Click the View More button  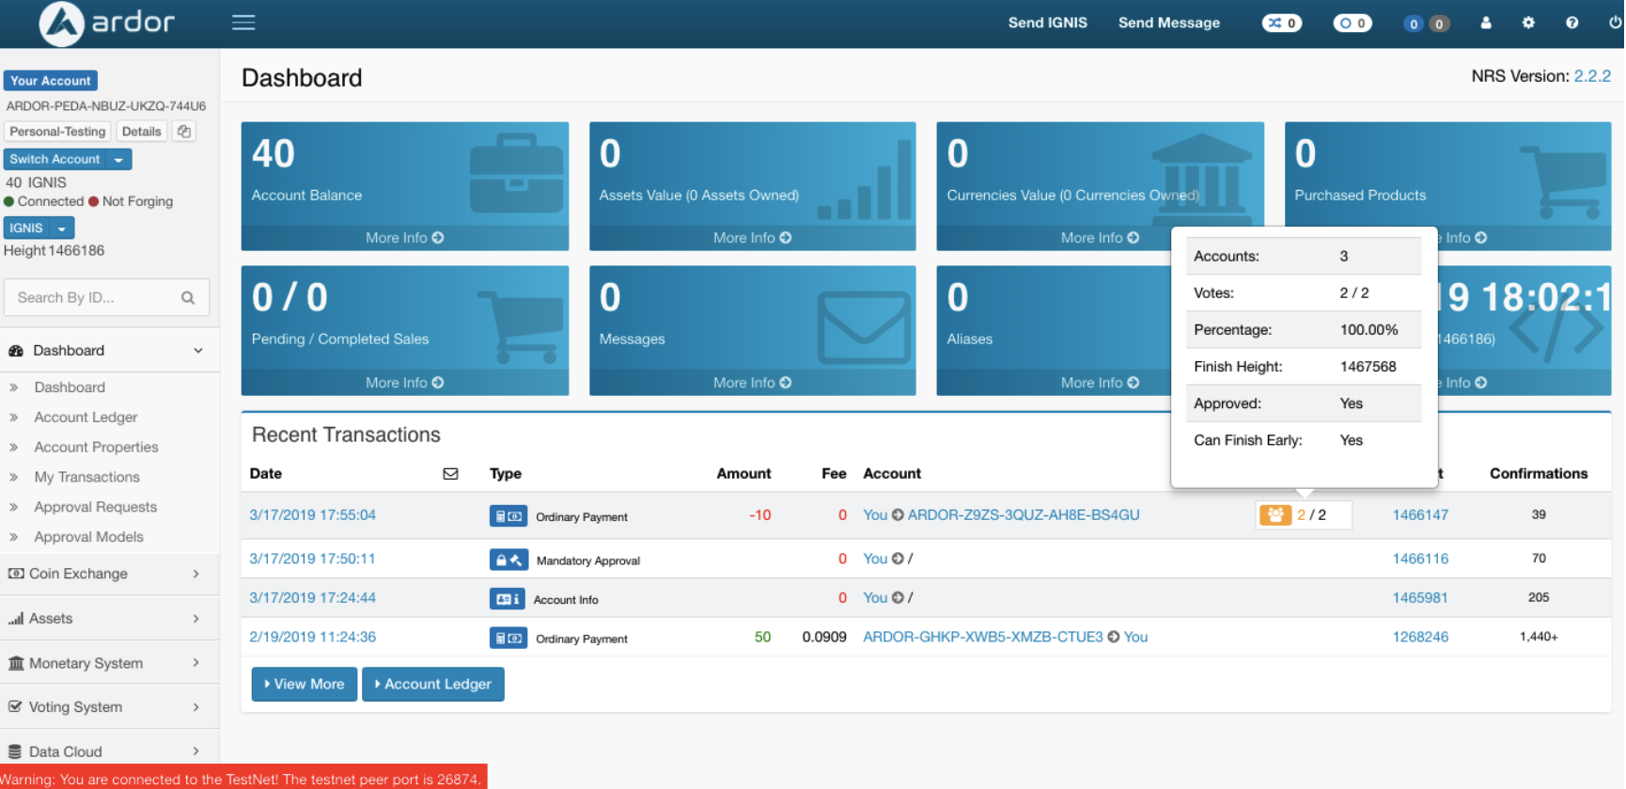(x=305, y=685)
